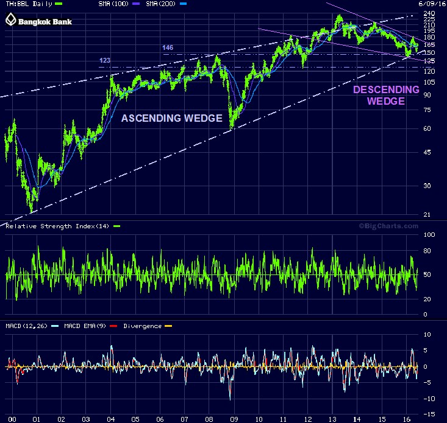This screenshot has height=423, width=447.
Task: Click the 240 price axis label
Action: [x=429, y=13]
